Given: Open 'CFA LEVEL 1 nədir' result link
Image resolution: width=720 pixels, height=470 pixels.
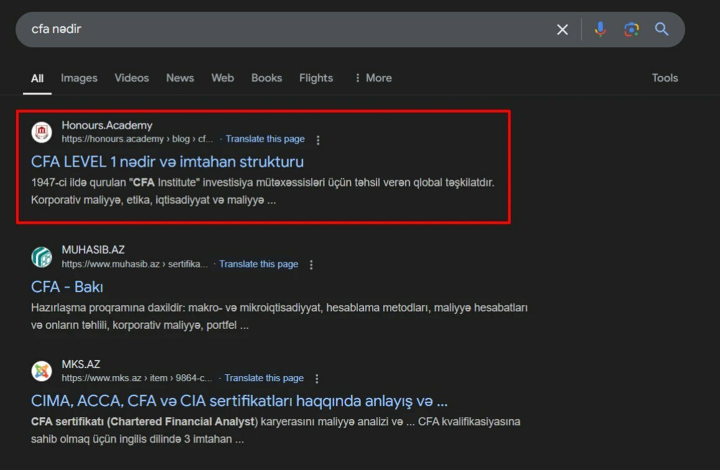Looking at the screenshot, I should [x=167, y=162].
